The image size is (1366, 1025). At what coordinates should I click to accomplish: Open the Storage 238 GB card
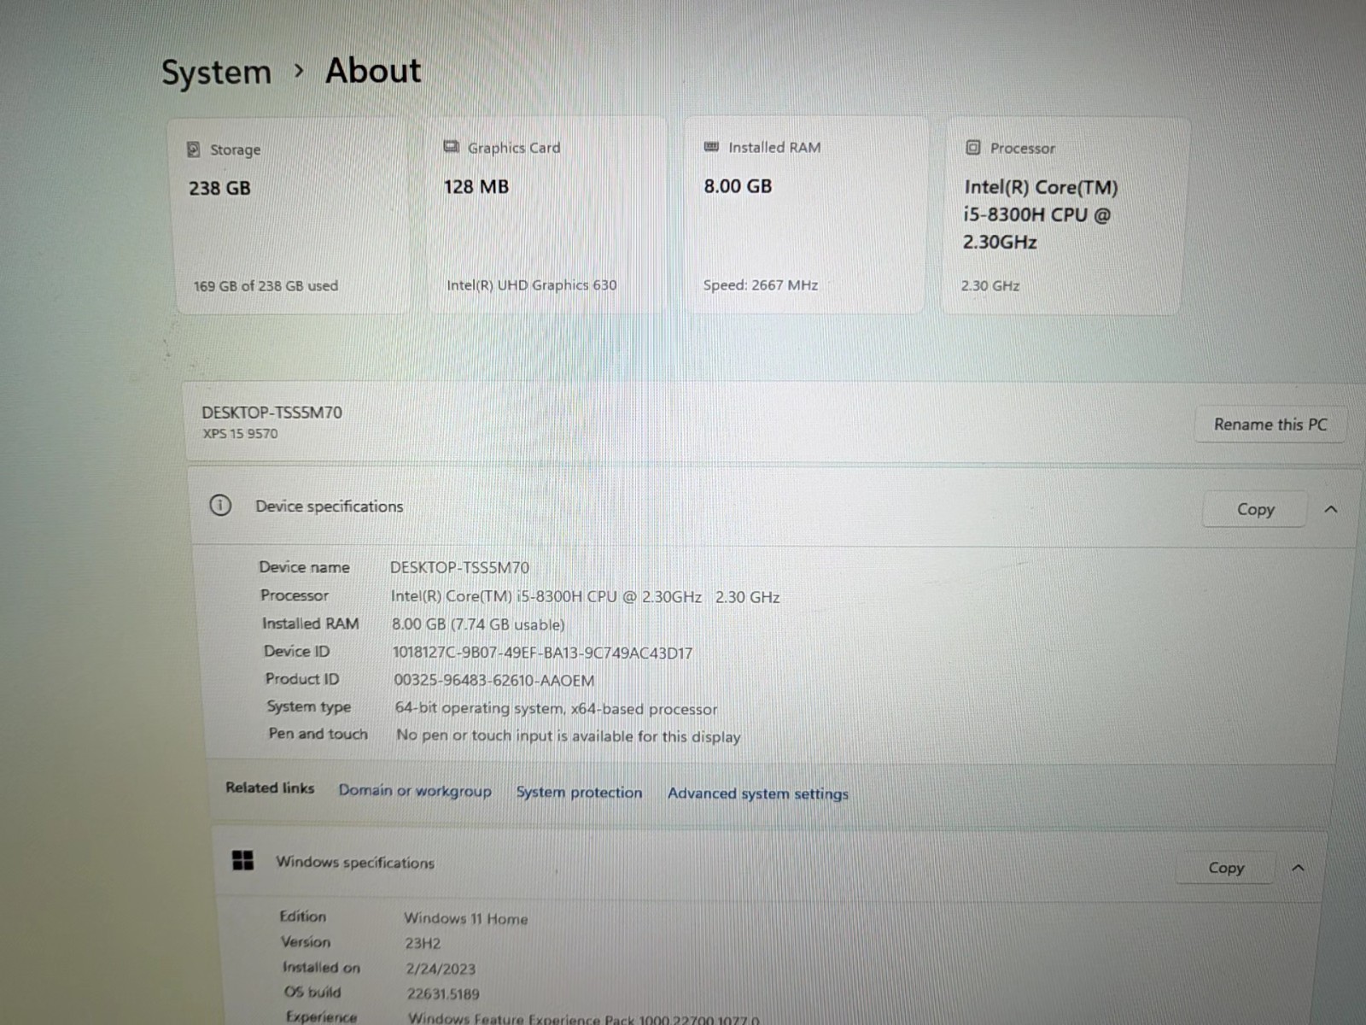tap(289, 216)
